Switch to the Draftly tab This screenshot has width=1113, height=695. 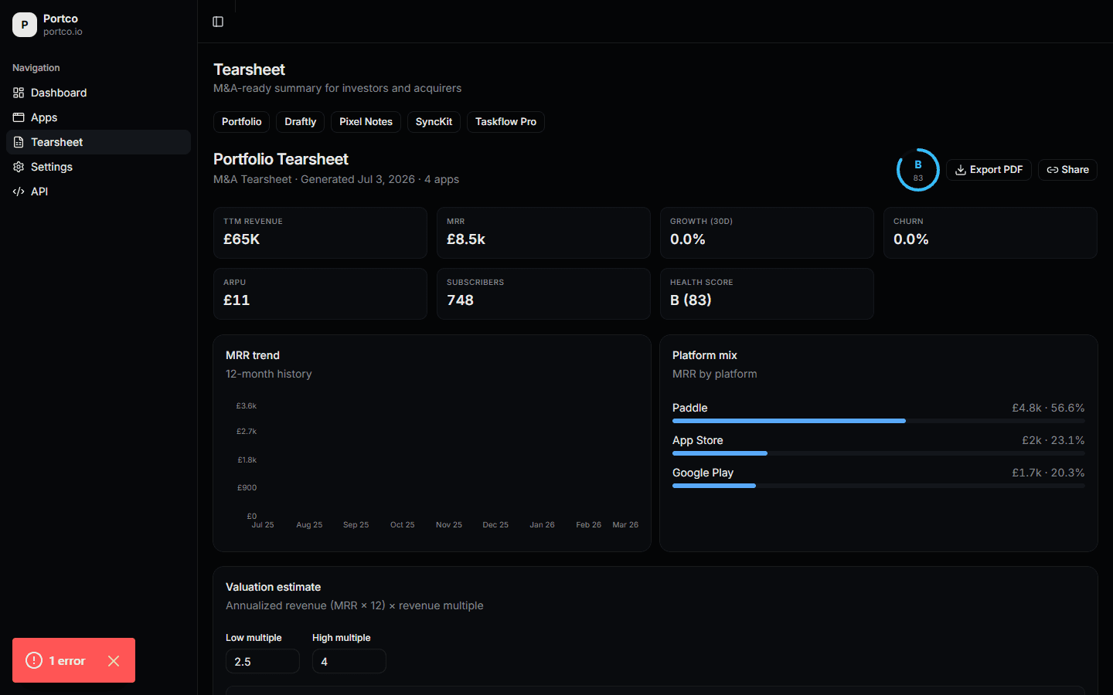tap(301, 122)
